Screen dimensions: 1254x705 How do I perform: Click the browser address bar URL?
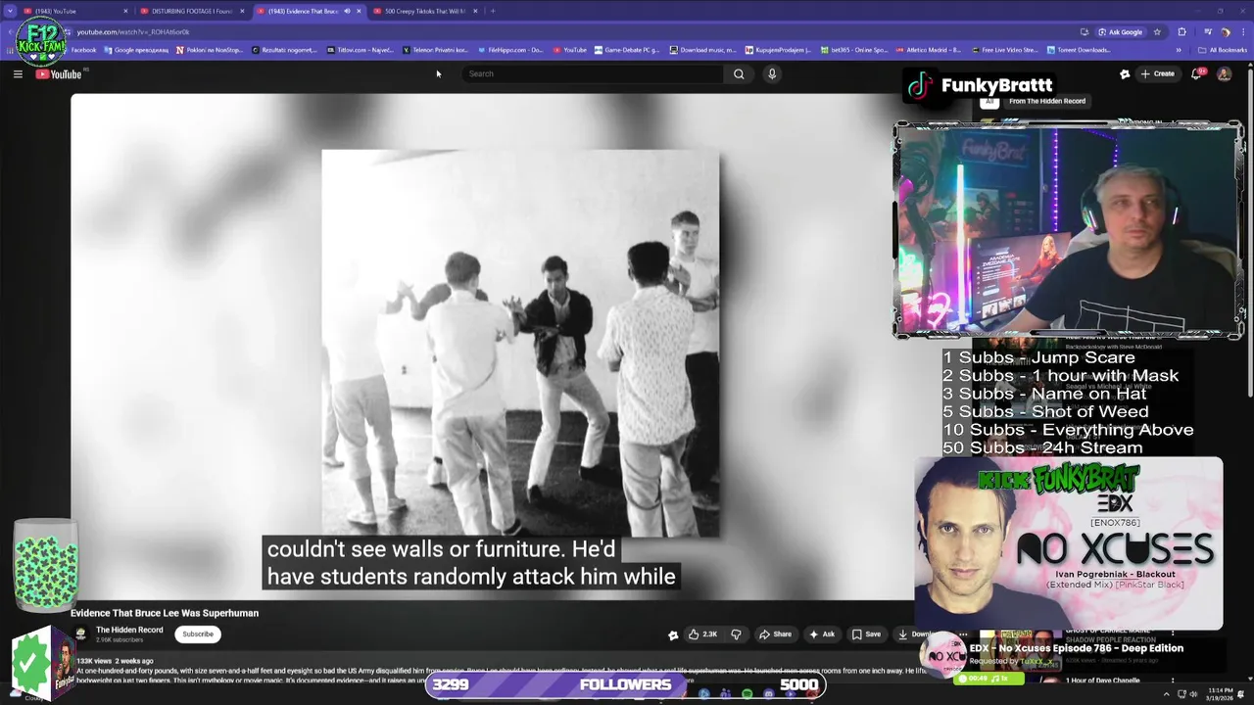[x=133, y=31]
